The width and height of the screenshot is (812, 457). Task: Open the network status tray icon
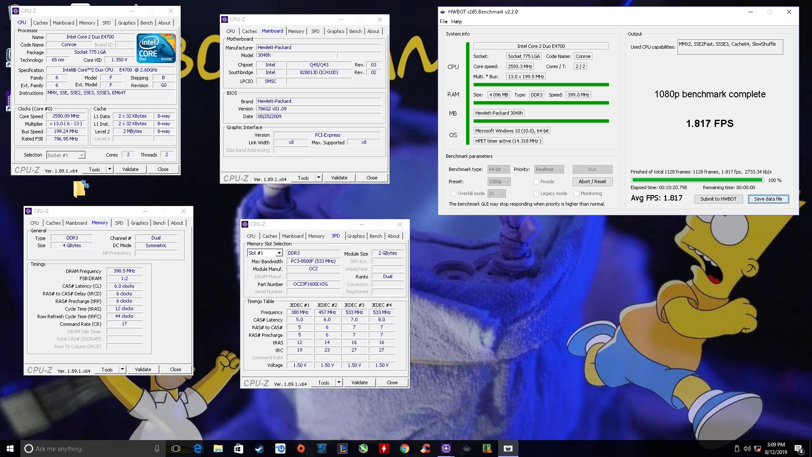pyautogui.click(x=757, y=449)
